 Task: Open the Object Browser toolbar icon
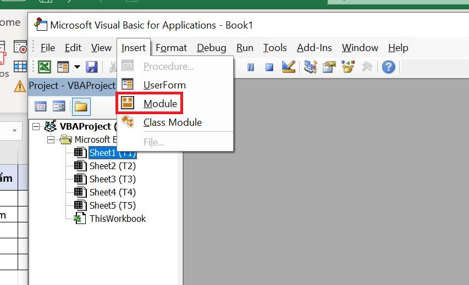348,66
